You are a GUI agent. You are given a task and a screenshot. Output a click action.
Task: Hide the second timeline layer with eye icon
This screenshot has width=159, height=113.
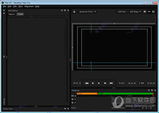tap(72, 103)
